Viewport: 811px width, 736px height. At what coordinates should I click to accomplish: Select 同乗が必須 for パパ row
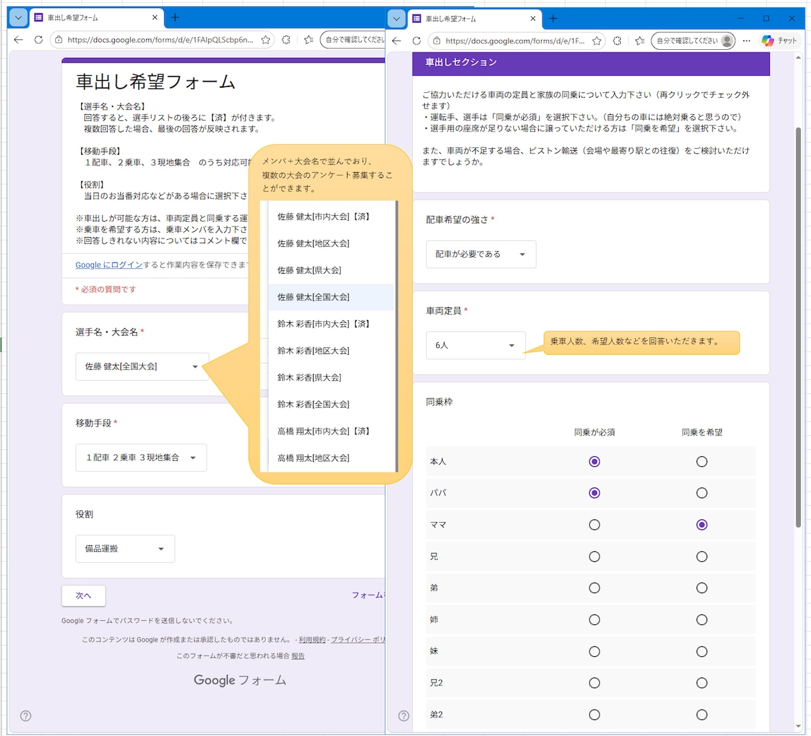594,493
